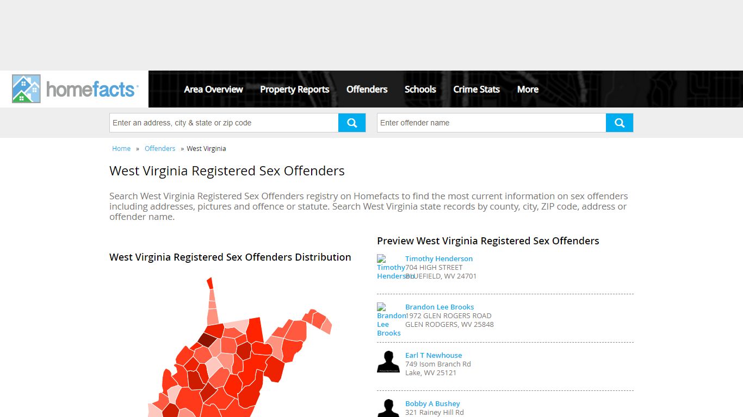The image size is (743, 417).
Task: Go to Home breadcrumb link
Action: (x=121, y=148)
